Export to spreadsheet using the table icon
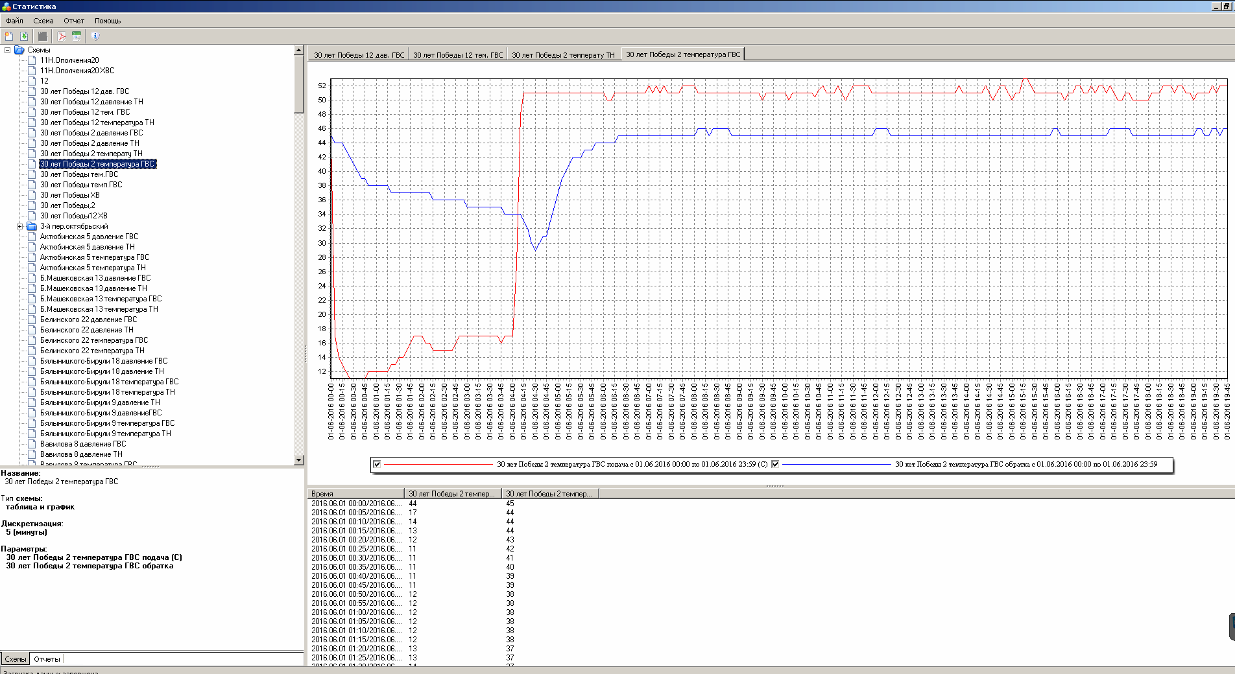The height and width of the screenshot is (674, 1235). coord(77,36)
